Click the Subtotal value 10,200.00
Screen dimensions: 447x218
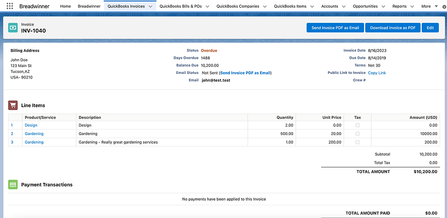click(428, 154)
